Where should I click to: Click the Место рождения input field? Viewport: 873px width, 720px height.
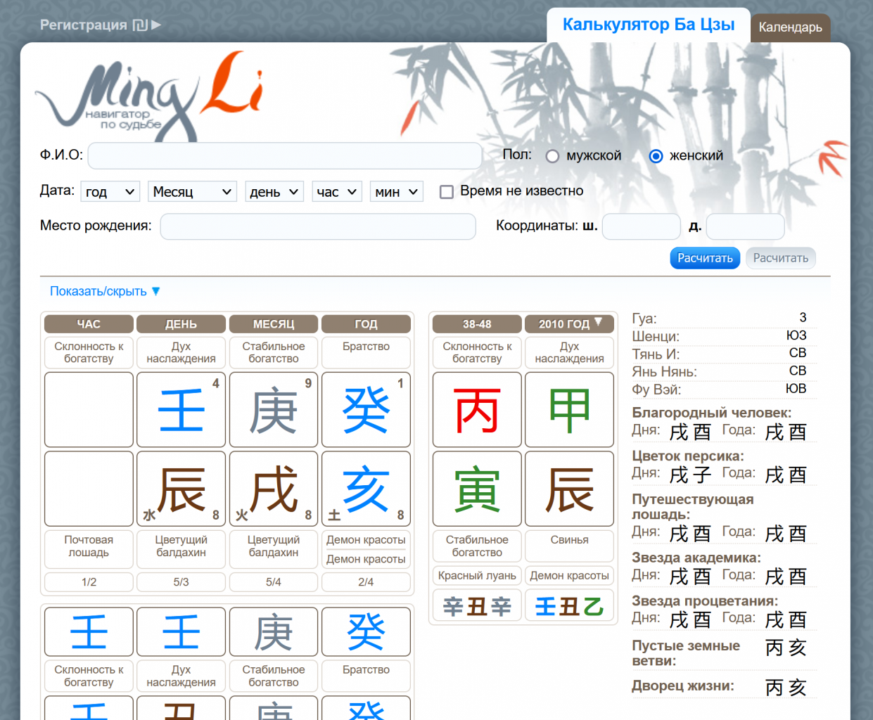tap(318, 226)
